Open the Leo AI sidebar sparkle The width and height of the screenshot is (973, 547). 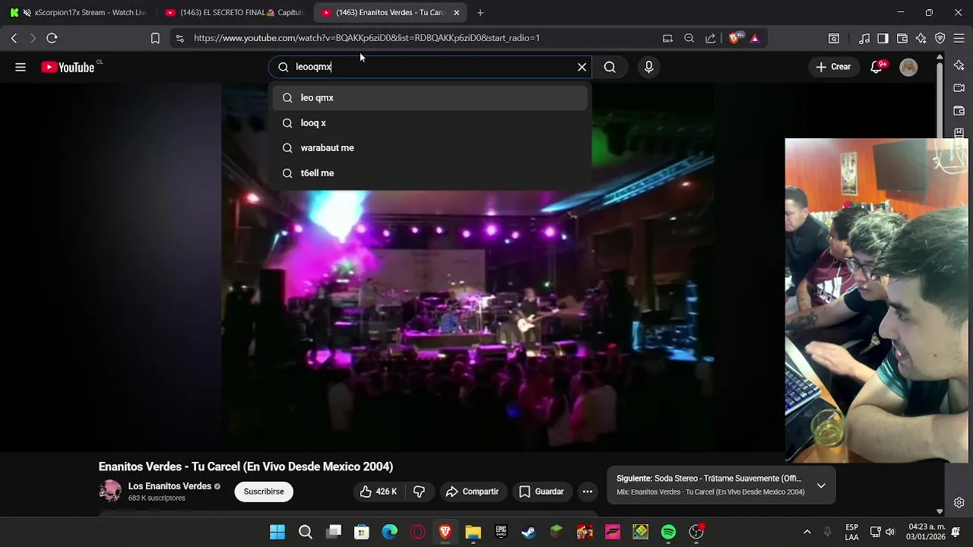(x=959, y=65)
